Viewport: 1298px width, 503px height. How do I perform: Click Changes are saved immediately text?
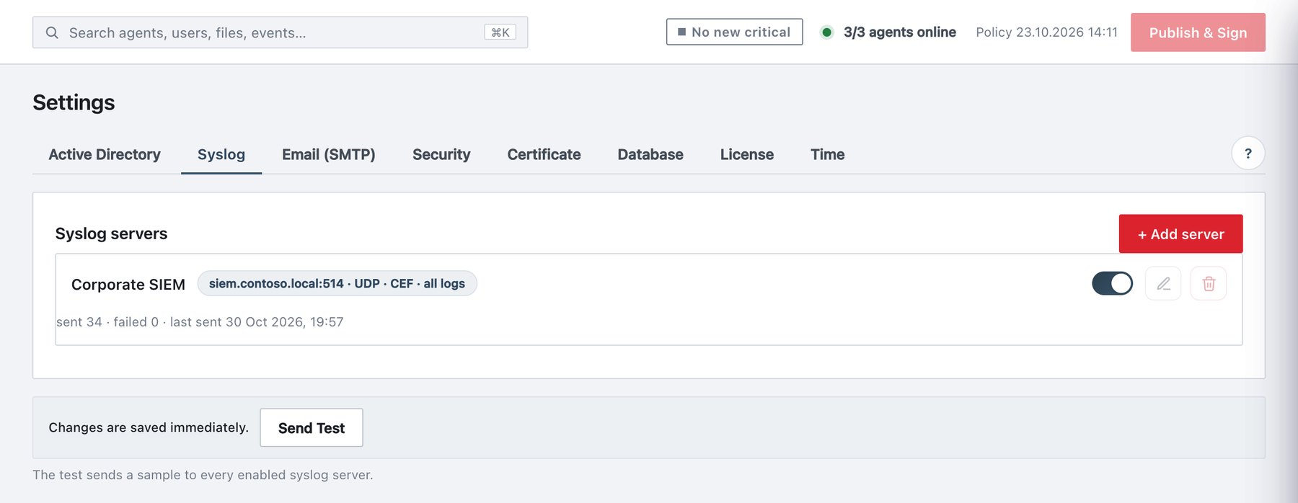point(149,427)
